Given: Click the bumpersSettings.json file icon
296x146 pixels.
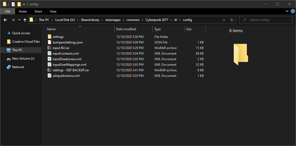Looking at the screenshot, I should (49, 42).
